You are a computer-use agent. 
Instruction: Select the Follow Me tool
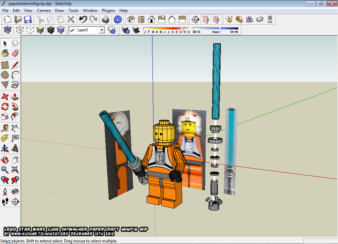[x=15, y=106]
